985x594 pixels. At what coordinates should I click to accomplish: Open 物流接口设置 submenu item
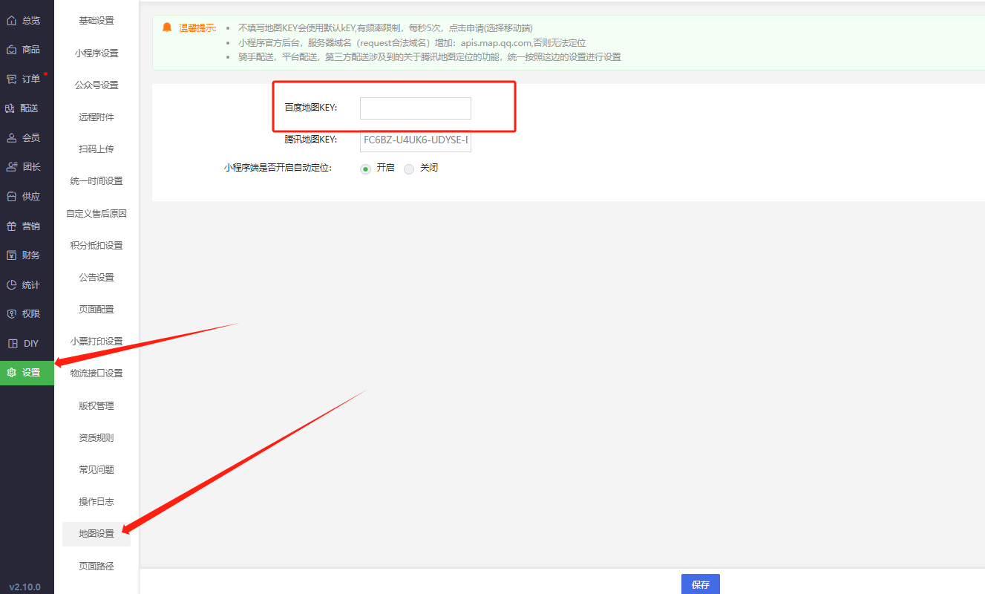click(x=96, y=373)
